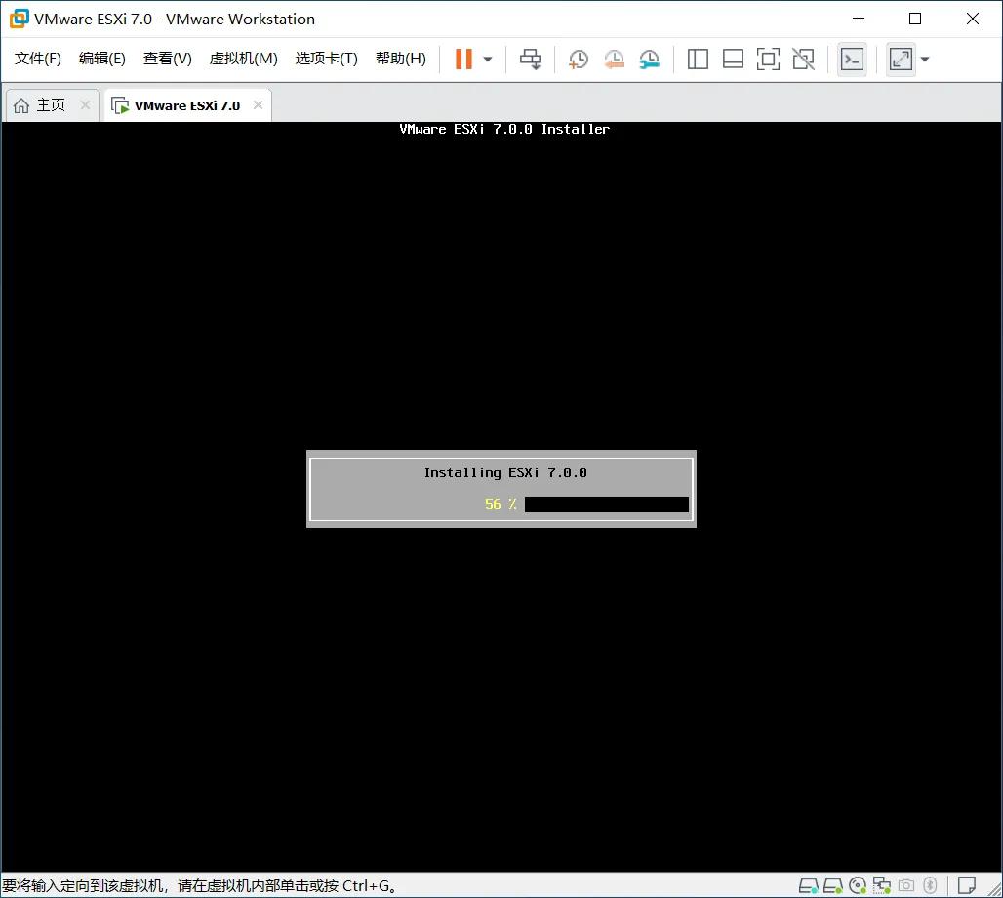Click the CD/DVD drive status icon
This screenshot has width=1003, height=898.
pos(857,885)
